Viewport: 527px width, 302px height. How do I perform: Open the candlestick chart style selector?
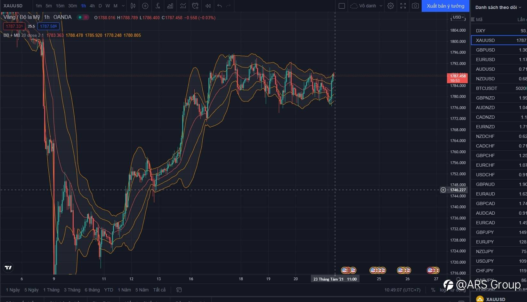point(133,6)
